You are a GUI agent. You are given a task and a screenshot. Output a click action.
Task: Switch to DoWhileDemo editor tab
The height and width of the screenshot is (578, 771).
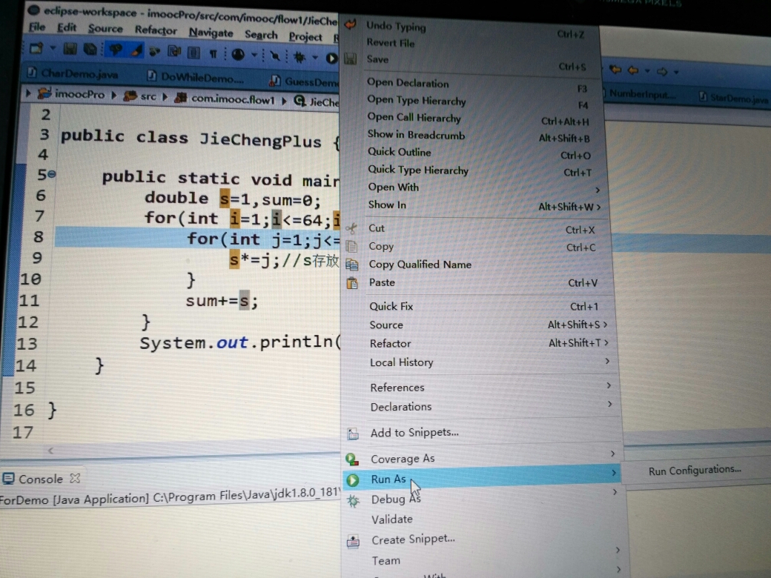pos(196,77)
